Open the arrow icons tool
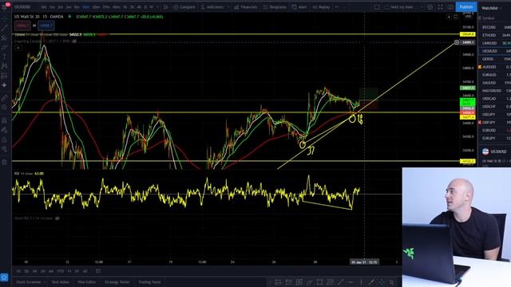The width and height of the screenshot is (511, 287). [4, 85]
